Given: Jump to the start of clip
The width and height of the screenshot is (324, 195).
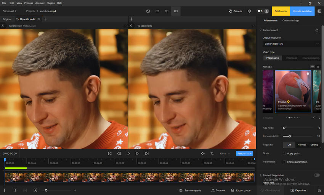Looking at the screenshot, I should point(110,153).
